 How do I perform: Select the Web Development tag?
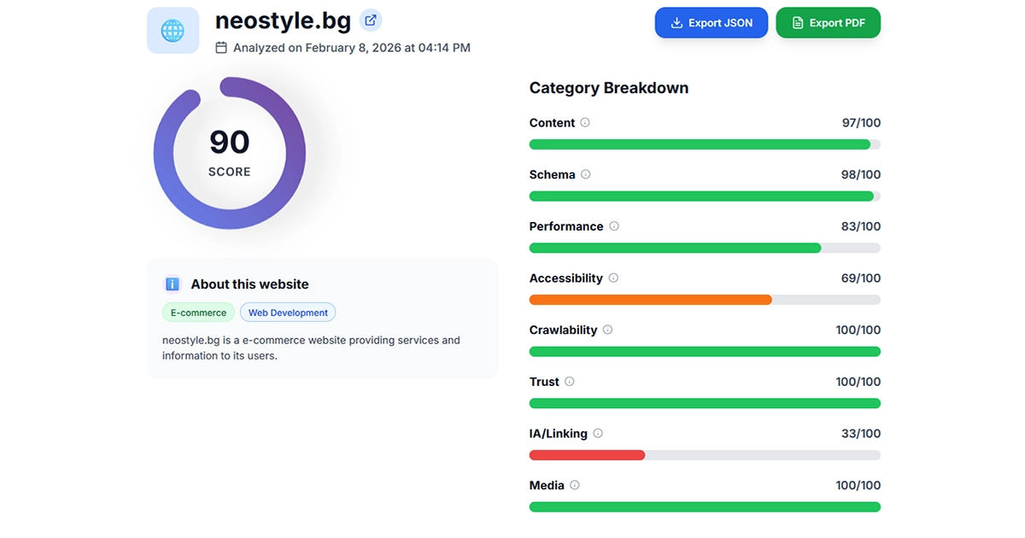click(x=288, y=313)
